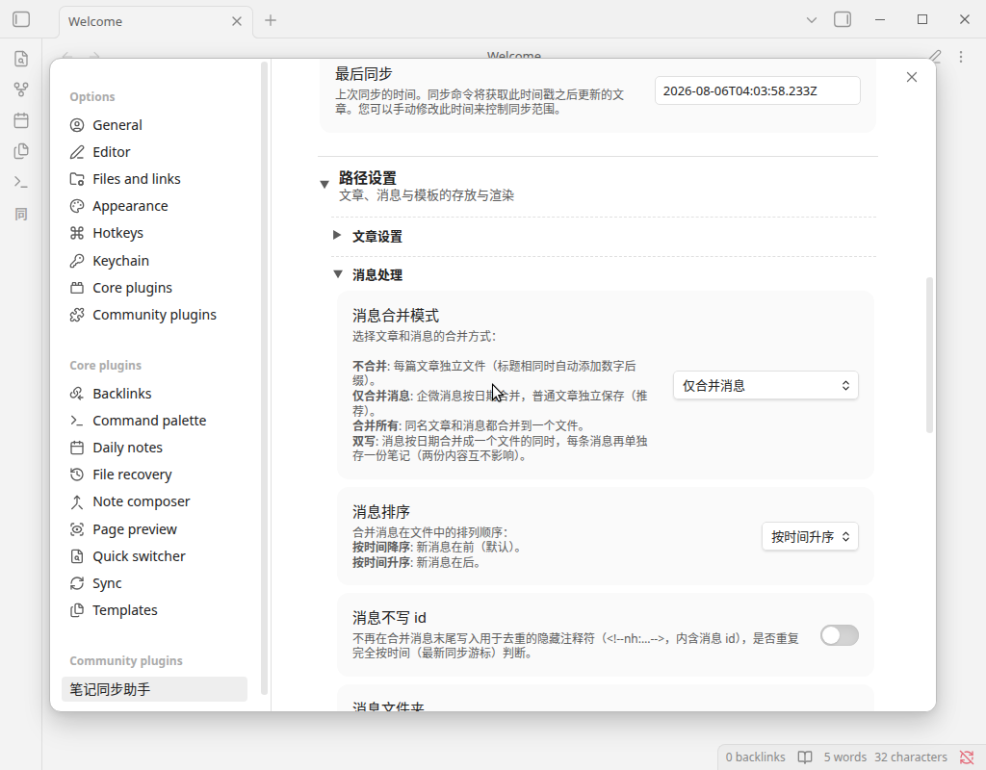Click the 消息合并模式 heading text

396,316
